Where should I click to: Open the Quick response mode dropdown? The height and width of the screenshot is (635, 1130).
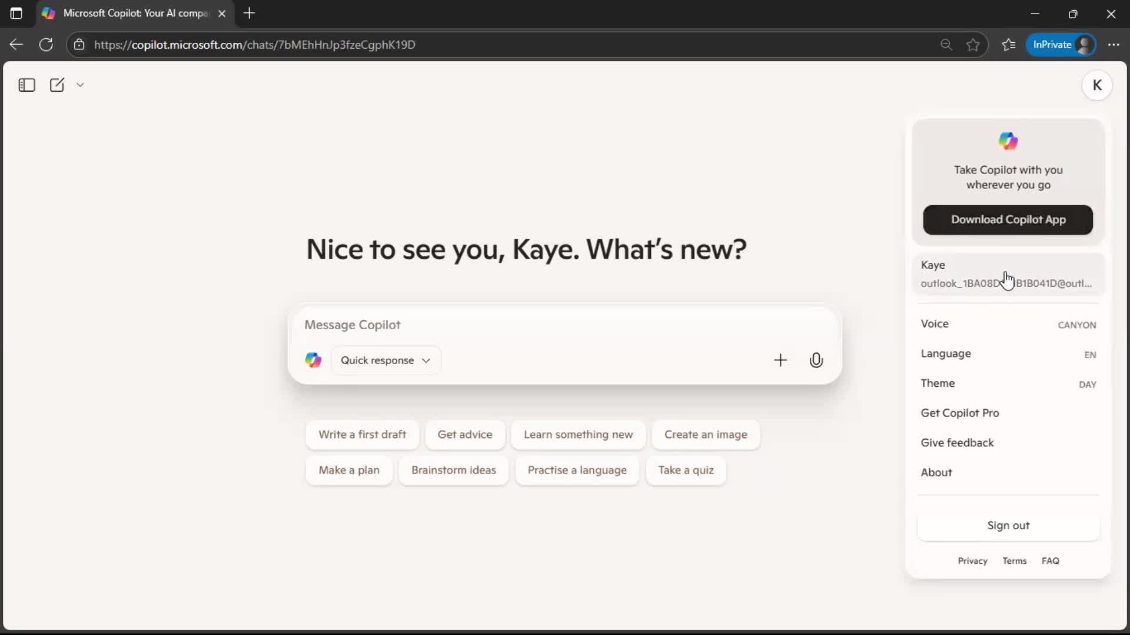pos(385,360)
